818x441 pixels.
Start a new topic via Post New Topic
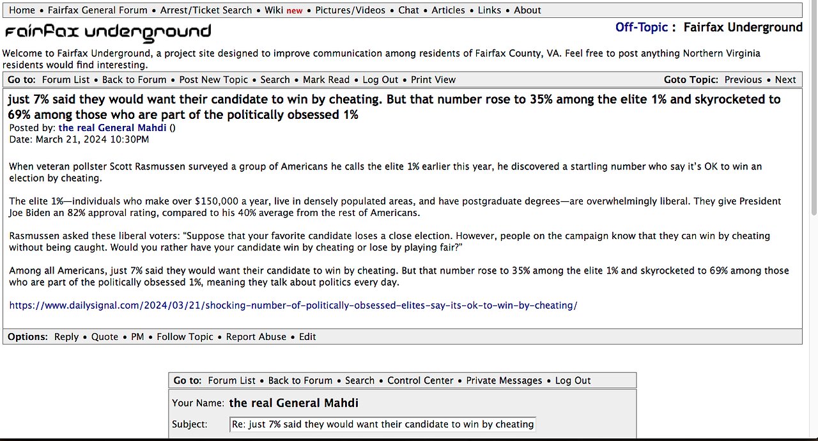tap(213, 80)
